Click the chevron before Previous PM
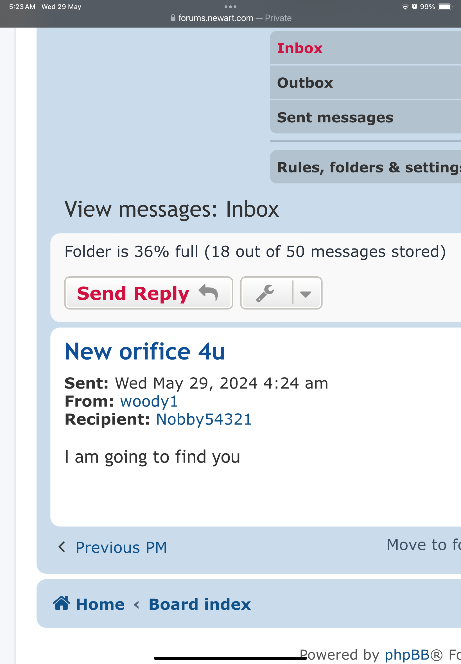The height and width of the screenshot is (664, 461). [x=62, y=547]
